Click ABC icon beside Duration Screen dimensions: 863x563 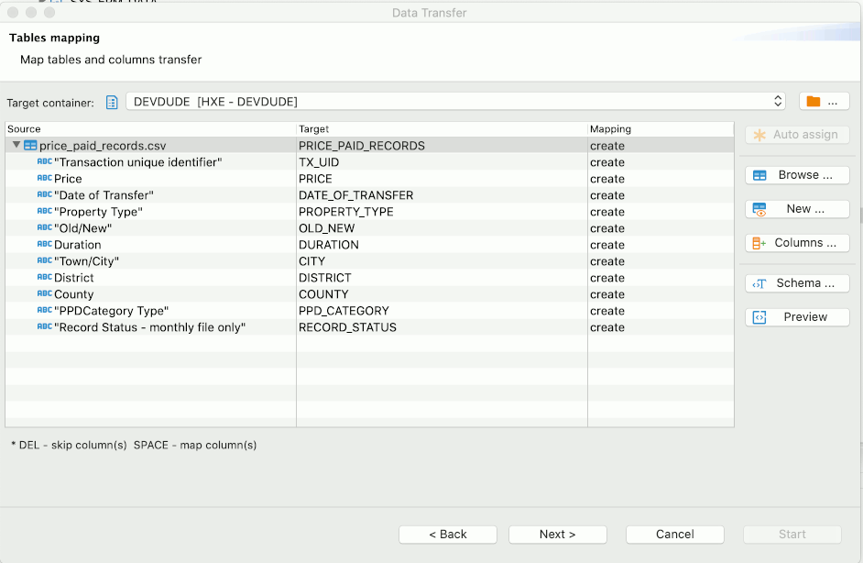pyautogui.click(x=45, y=244)
